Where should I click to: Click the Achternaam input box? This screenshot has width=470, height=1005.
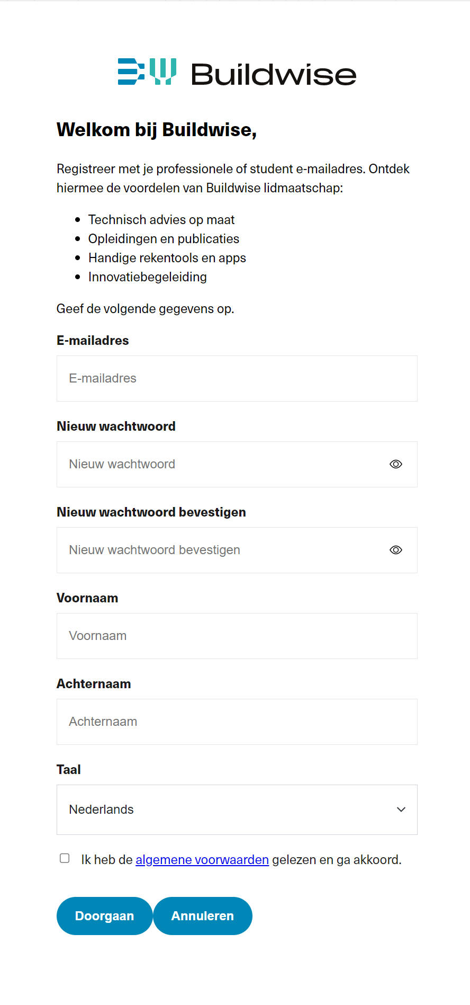pyautogui.click(x=237, y=722)
